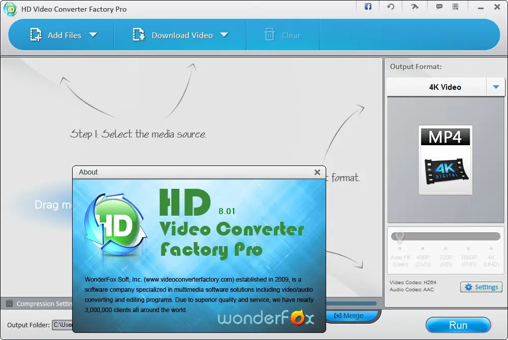Click the 'Audio Codec: AAC' text
This screenshot has height=340, width=508.
coord(411,290)
